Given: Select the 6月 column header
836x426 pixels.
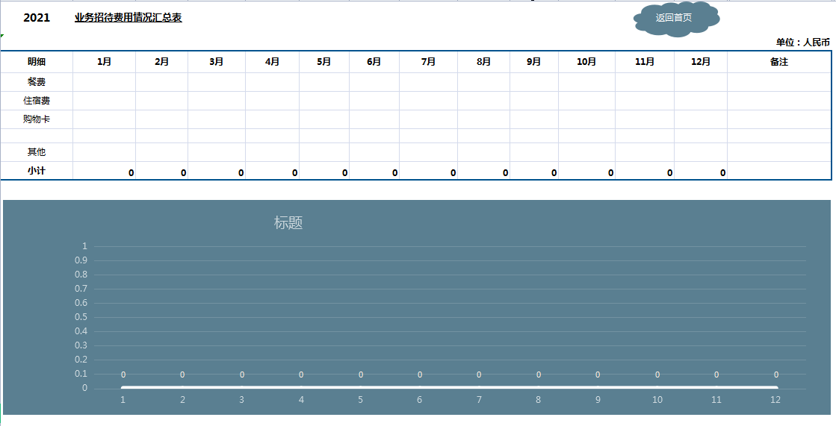Looking at the screenshot, I should pos(374,62).
